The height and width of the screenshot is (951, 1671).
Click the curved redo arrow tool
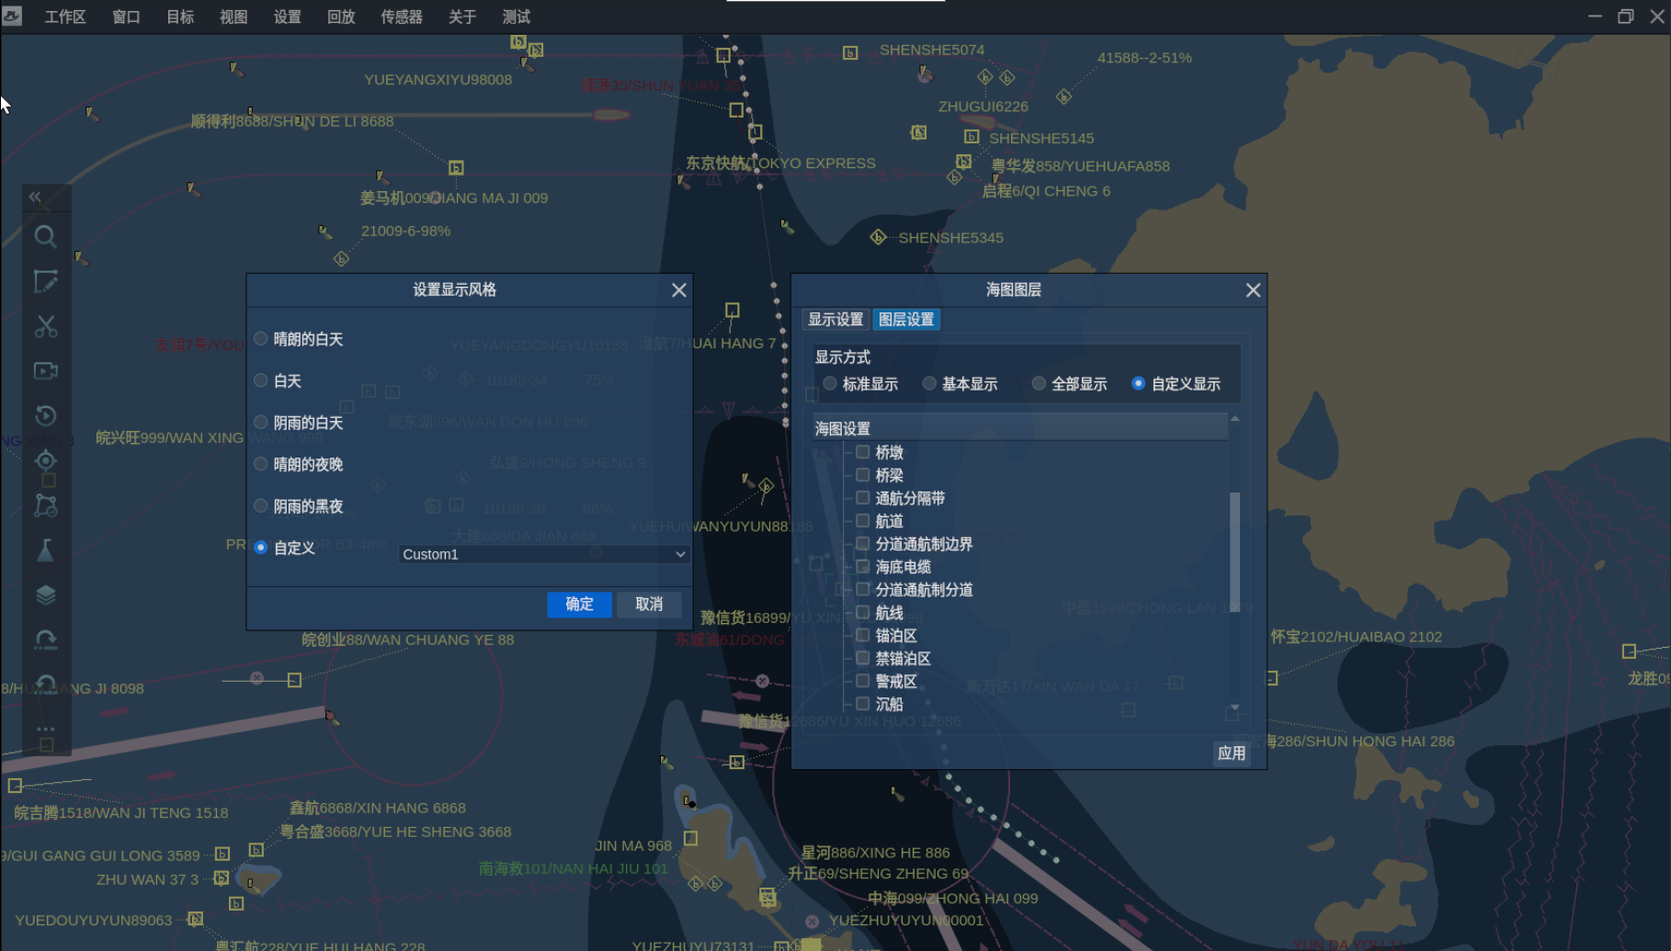point(46,639)
